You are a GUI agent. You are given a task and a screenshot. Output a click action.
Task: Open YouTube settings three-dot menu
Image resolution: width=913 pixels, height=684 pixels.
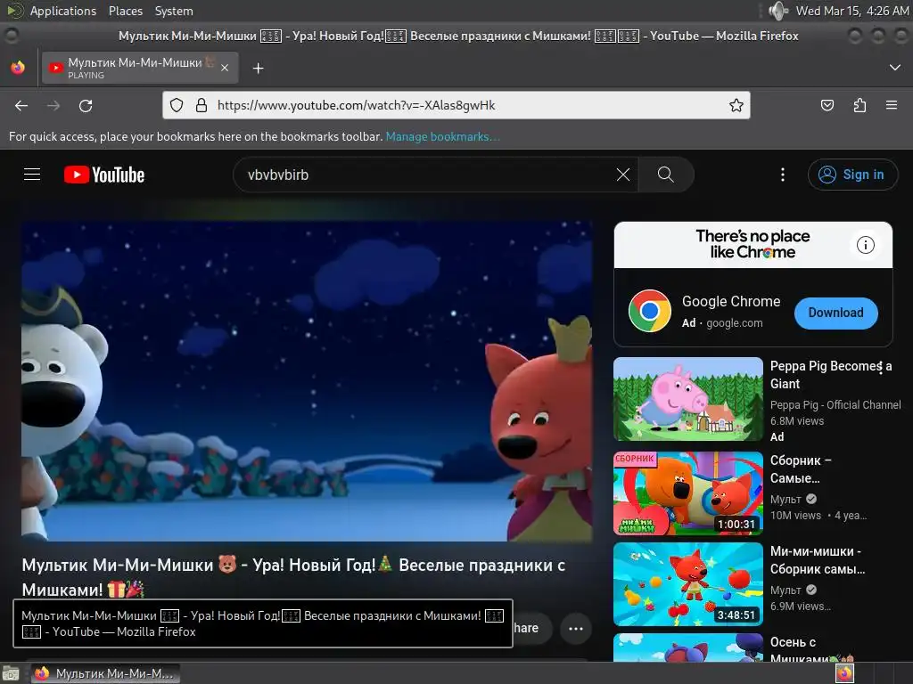click(x=783, y=175)
